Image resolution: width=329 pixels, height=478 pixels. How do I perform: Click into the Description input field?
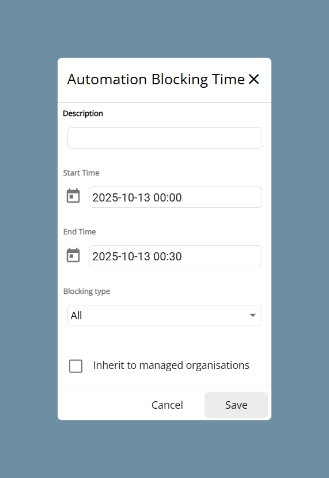click(x=165, y=138)
